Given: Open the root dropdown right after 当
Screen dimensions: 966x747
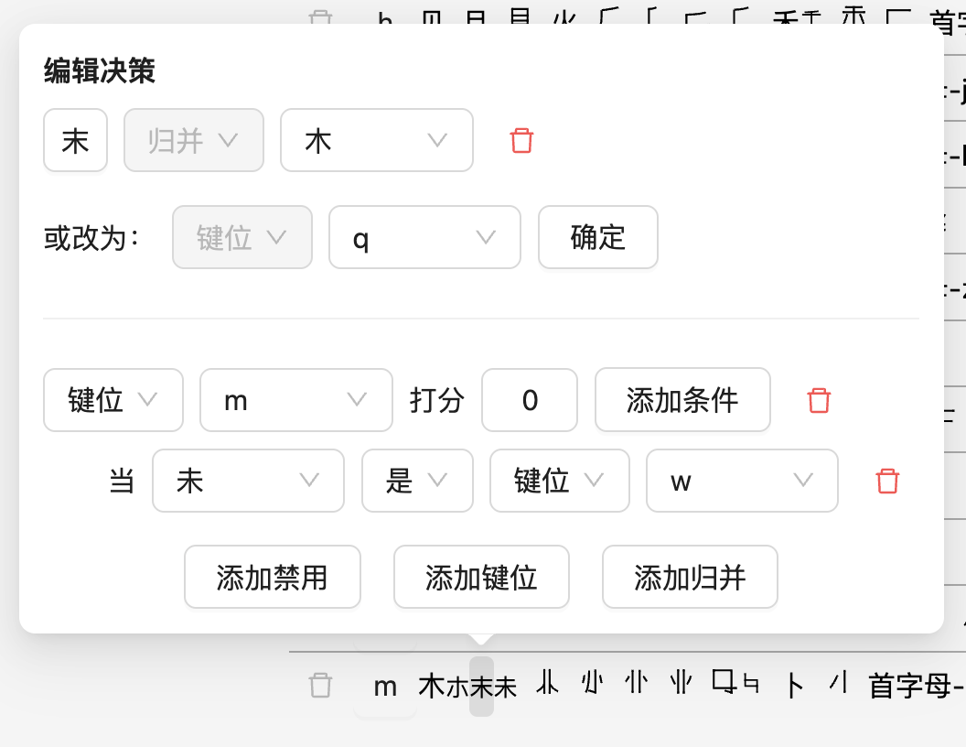Looking at the screenshot, I should pos(248,481).
